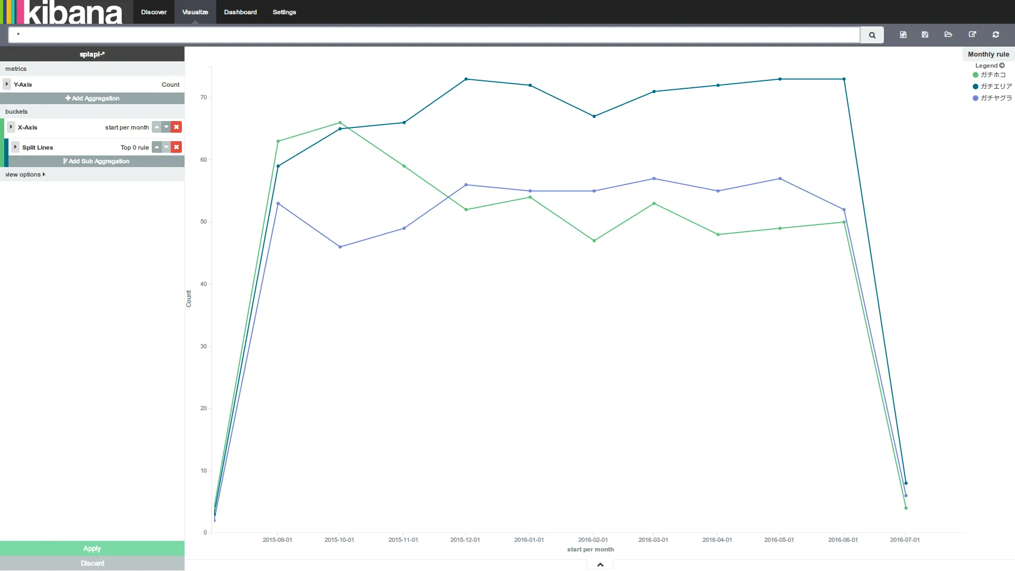Click the Visualize navigation tab
Image resolution: width=1015 pixels, height=571 pixels.
[195, 12]
